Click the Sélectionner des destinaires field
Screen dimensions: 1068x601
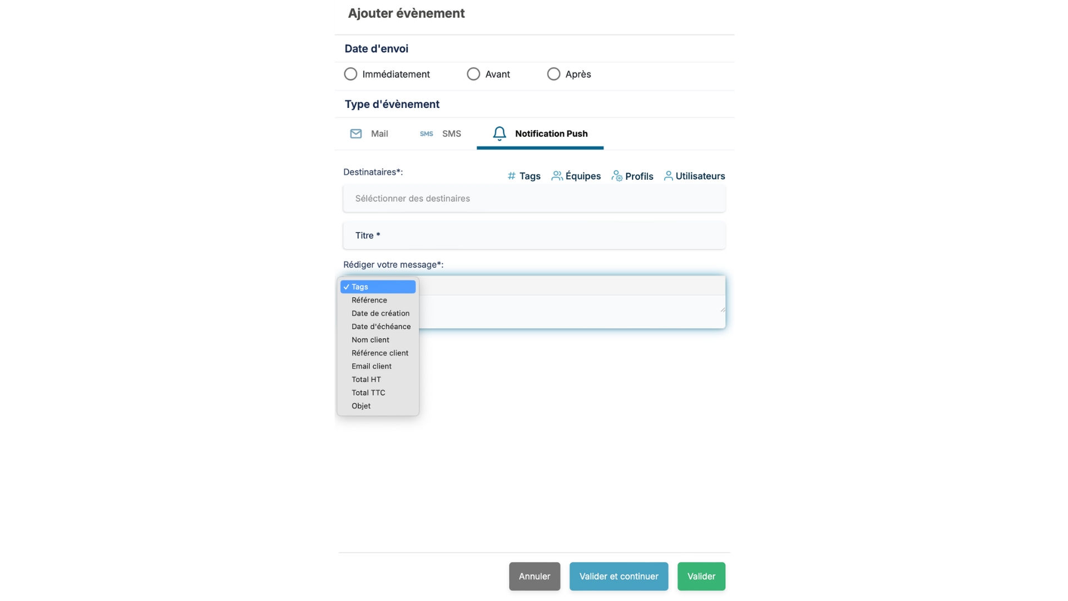tap(534, 199)
